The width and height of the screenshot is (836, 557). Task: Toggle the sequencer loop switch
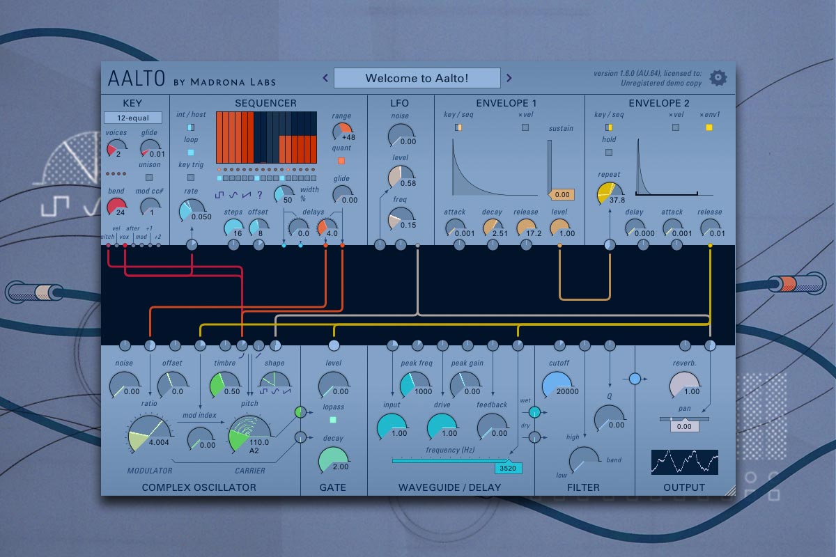191,152
